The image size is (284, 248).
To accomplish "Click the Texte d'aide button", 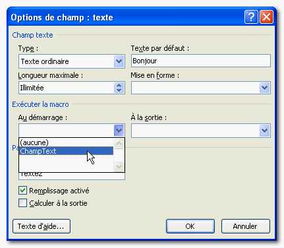I will (x=42, y=226).
